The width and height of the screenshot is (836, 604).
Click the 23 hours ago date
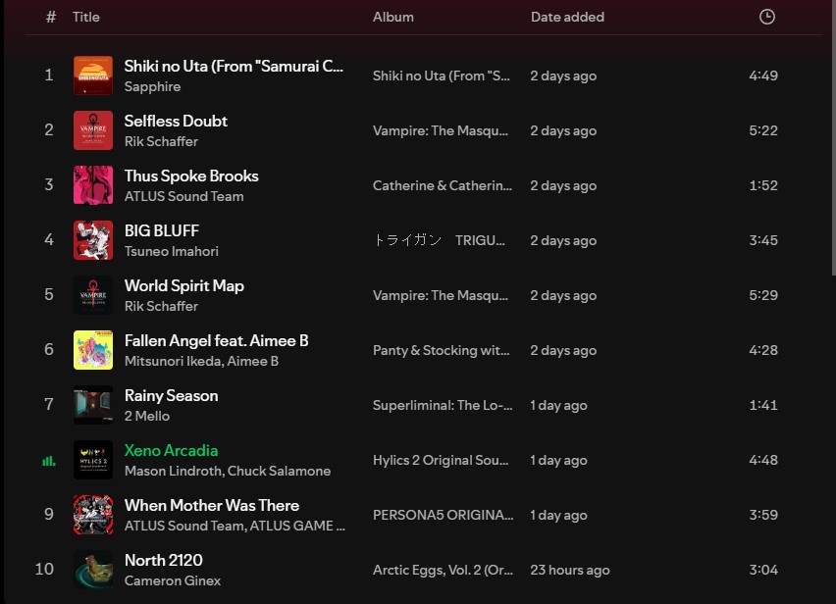tap(570, 570)
